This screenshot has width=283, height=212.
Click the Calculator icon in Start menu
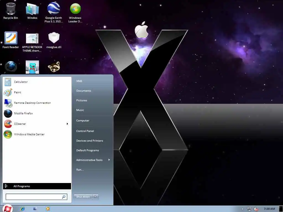(x=8, y=82)
